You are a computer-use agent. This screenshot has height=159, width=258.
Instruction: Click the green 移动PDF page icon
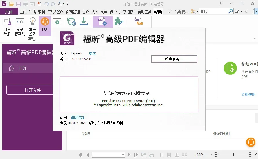click(230, 68)
